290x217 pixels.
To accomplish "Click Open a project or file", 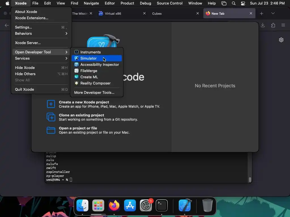I will click(78, 128).
